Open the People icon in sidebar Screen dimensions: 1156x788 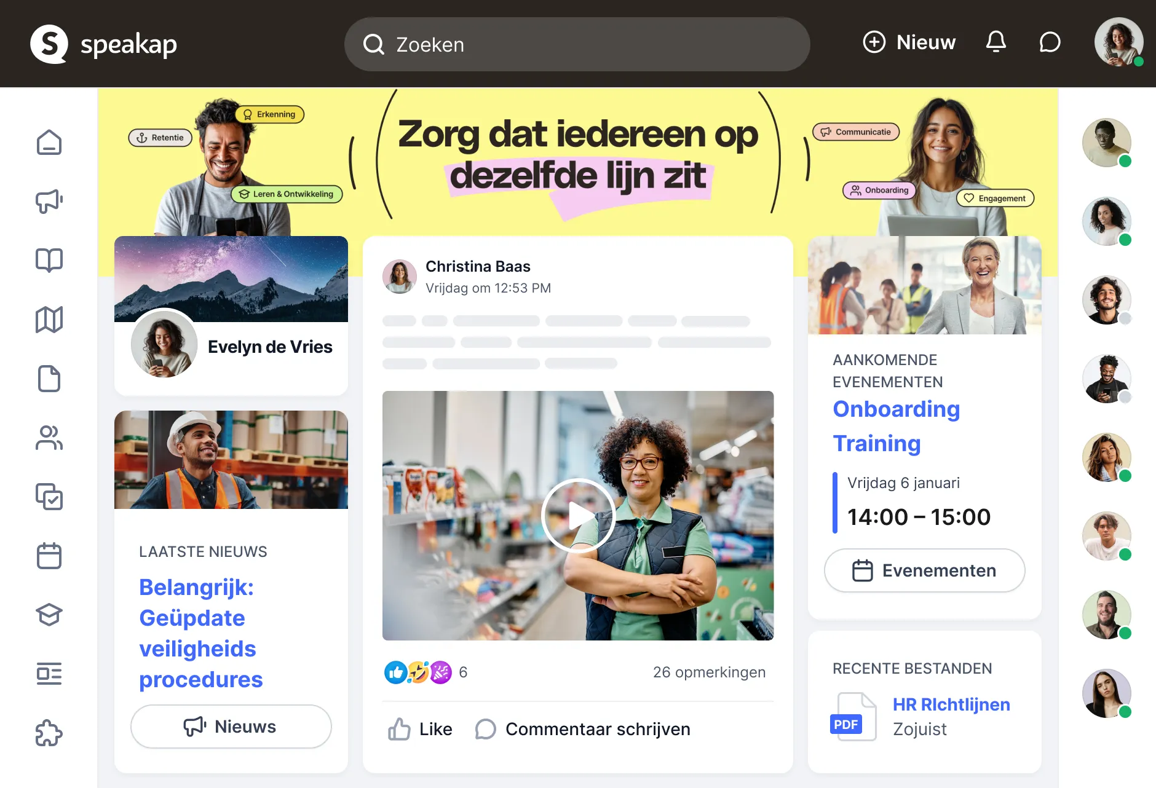pos(49,438)
